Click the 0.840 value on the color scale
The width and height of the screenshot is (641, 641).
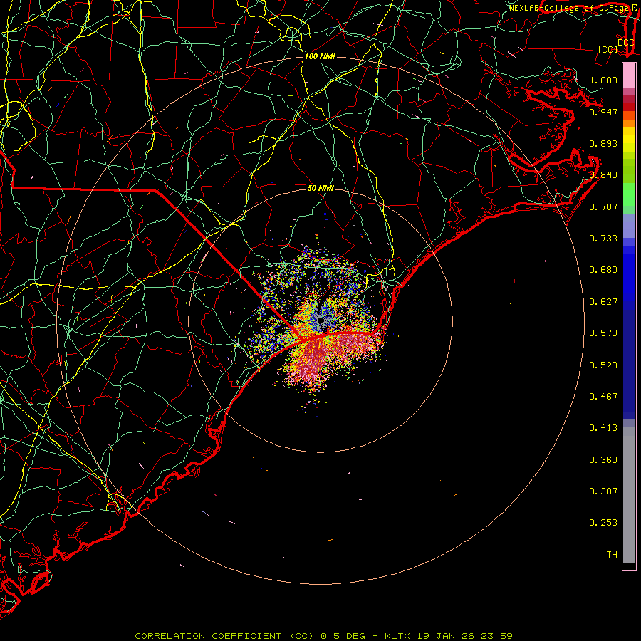[603, 175]
